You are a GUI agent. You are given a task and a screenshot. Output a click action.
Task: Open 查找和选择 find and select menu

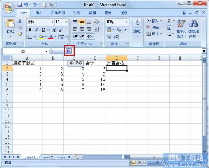click(x=194, y=28)
